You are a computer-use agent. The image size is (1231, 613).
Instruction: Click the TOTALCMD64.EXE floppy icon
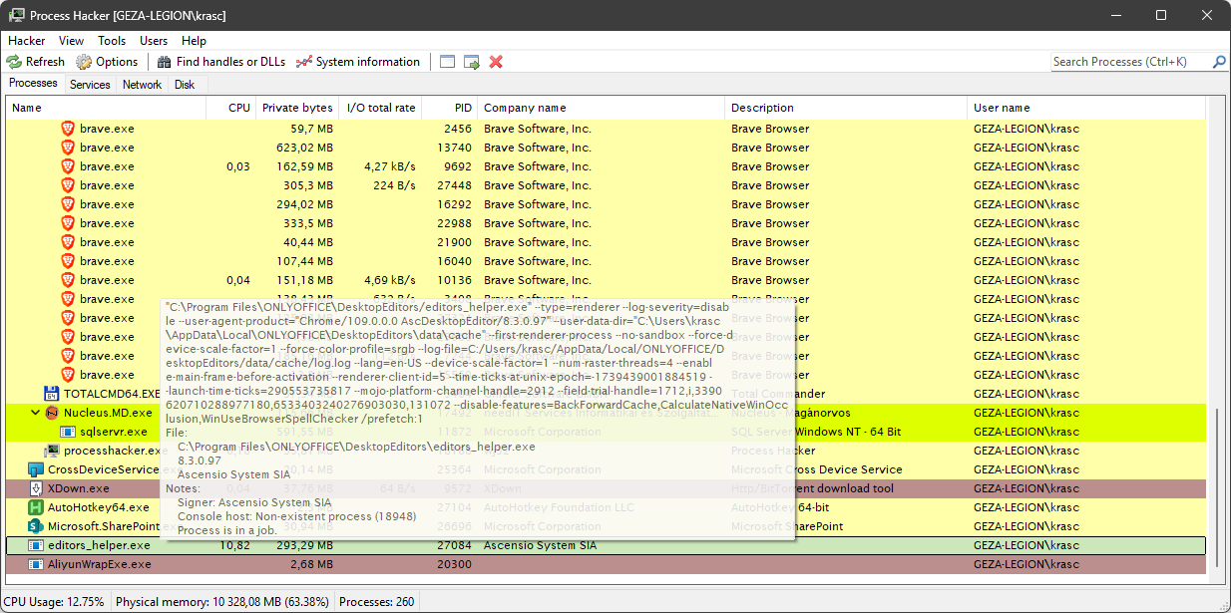52,394
